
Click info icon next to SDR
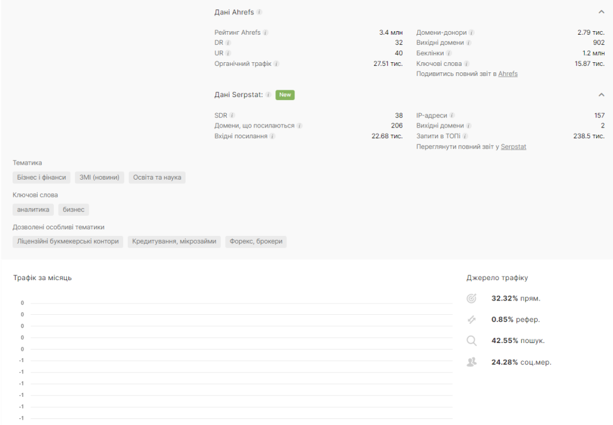(x=232, y=116)
